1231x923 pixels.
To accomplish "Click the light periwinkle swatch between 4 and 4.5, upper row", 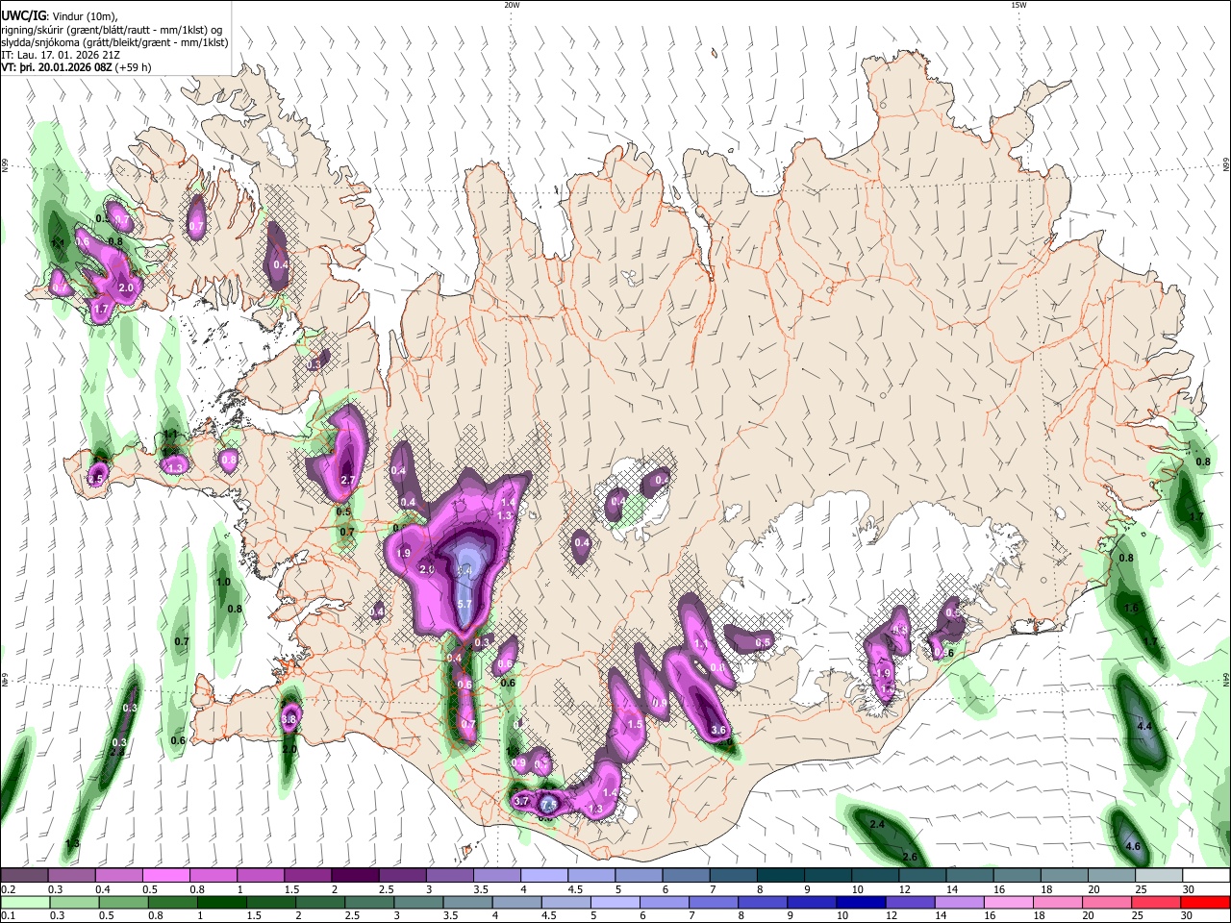I will click(x=543, y=875).
